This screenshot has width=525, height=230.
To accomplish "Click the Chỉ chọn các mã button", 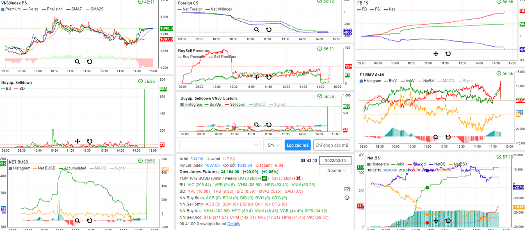I will (x=331, y=145).
